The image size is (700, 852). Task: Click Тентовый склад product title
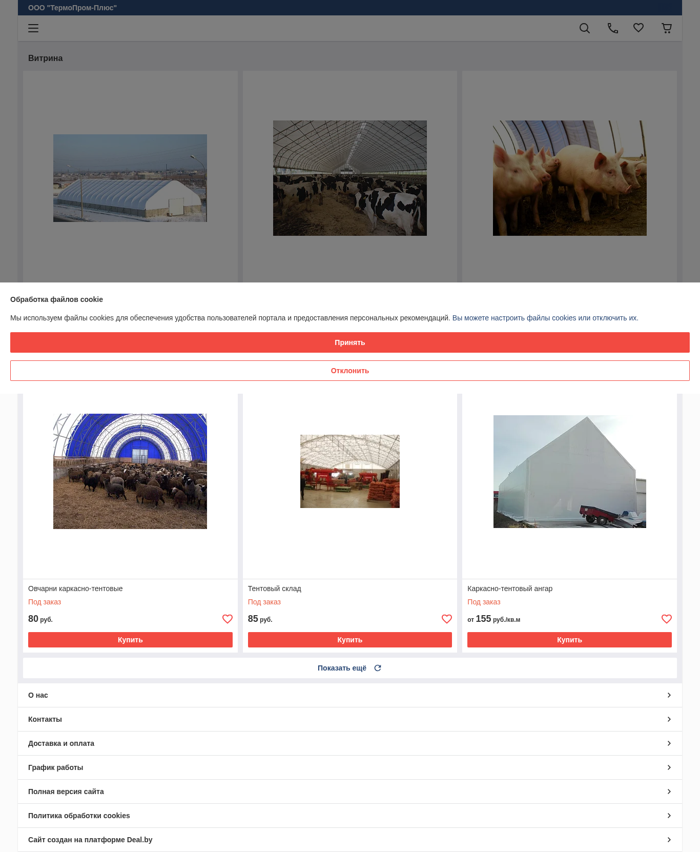275,589
